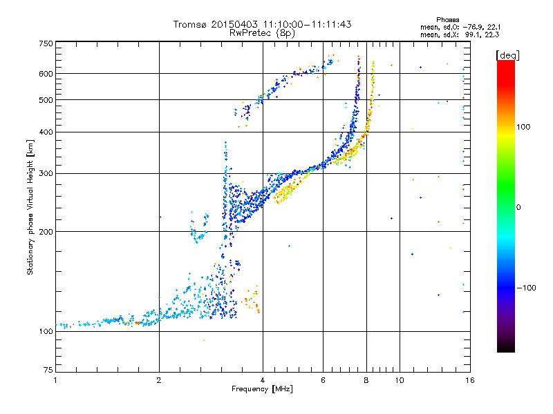The image size is (553, 414).
Task: Click the frequency axis tick '4'
Action: click(263, 380)
